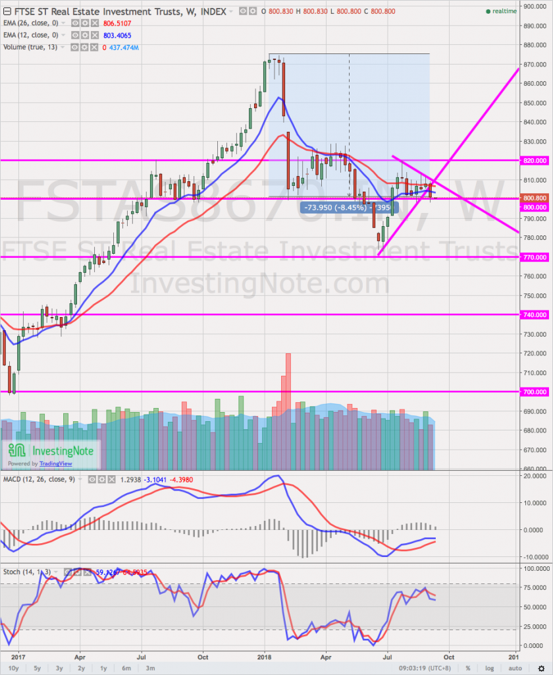
Task: Toggle visibility of EMA 12
Action: (x=76, y=36)
